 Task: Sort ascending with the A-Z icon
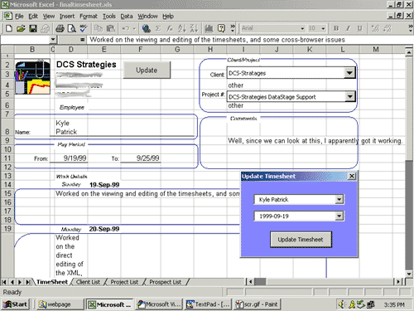click(x=181, y=28)
